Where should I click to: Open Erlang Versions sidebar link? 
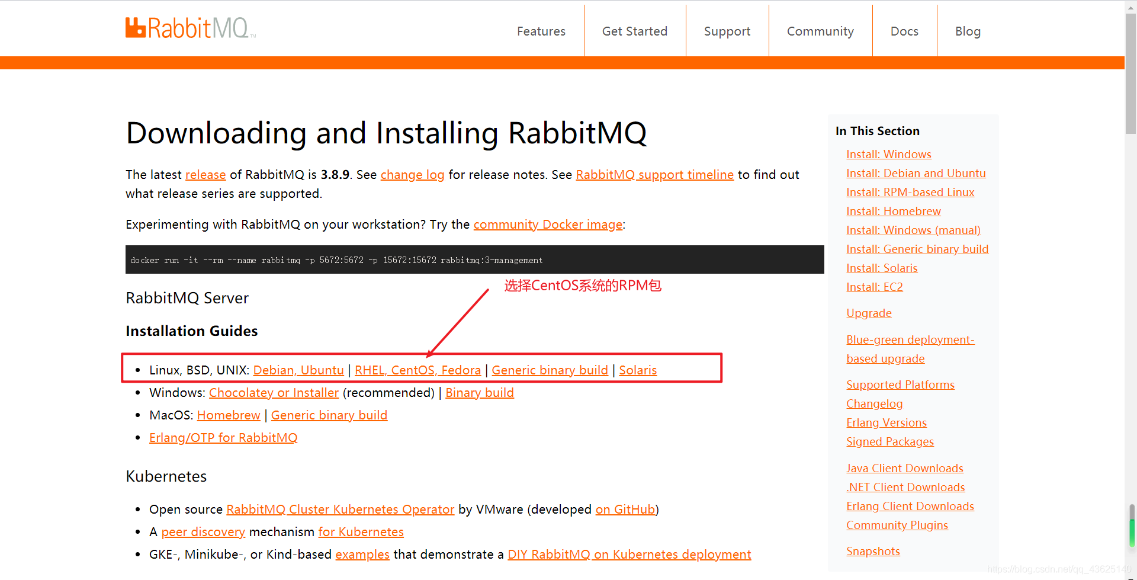point(886,423)
